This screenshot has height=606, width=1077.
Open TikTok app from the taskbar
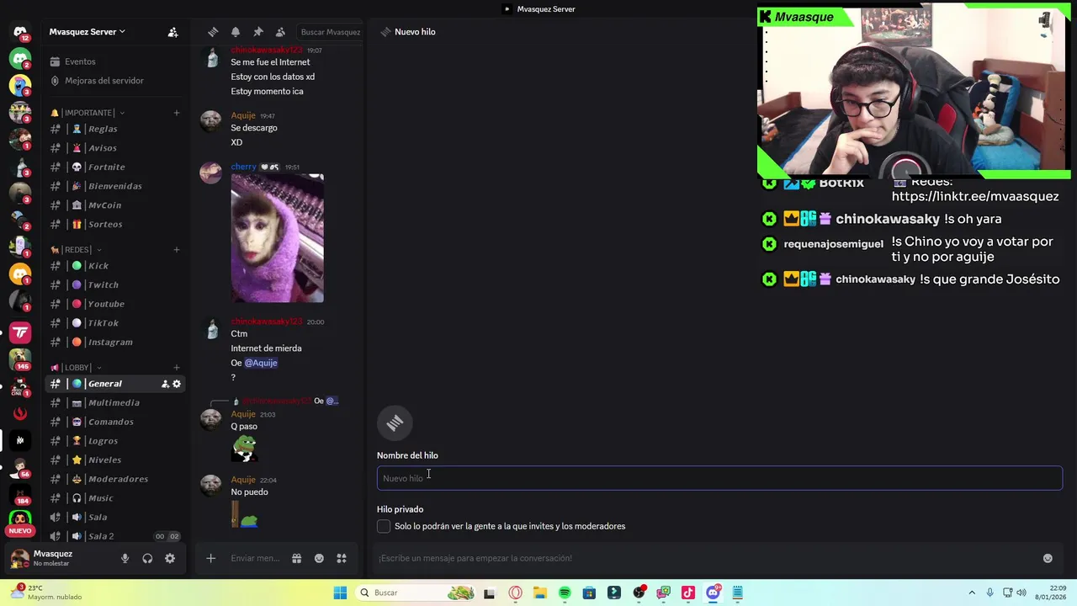coord(688,593)
